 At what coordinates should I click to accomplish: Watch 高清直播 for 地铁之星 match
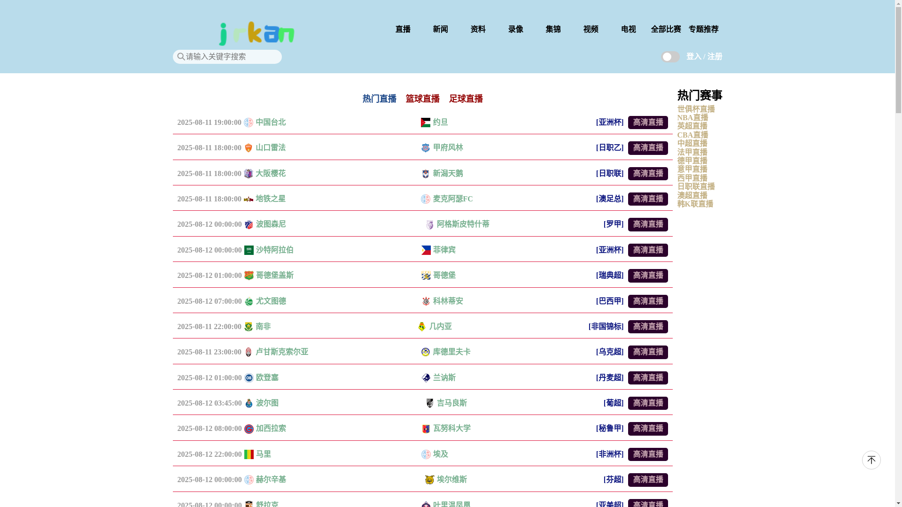[x=648, y=199]
